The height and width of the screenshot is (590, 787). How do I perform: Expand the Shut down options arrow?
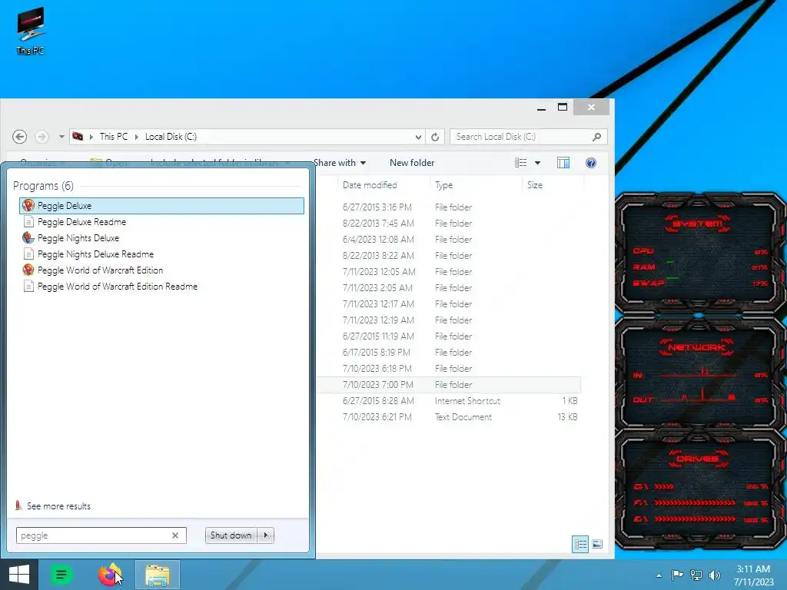(265, 535)
